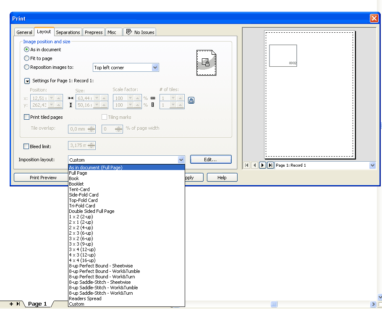Click the Print Preview button
Image resolution: width=382 pixels, height=309 pixels.
(x=41, y=178)
